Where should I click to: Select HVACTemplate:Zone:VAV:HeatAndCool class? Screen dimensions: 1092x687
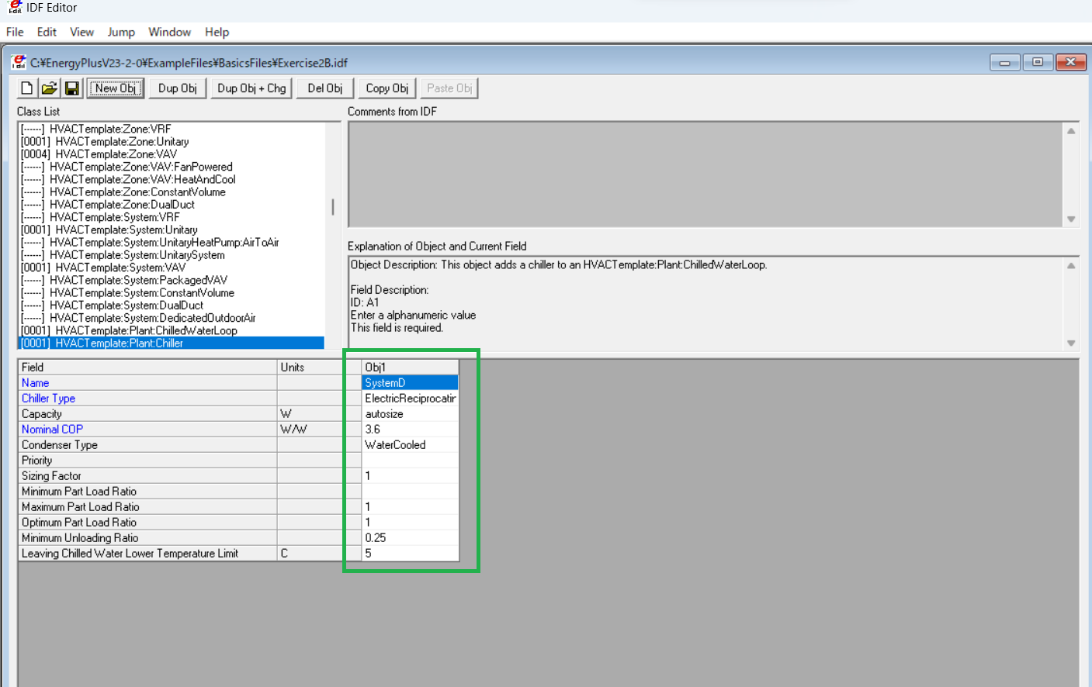[x=171, y=179]
